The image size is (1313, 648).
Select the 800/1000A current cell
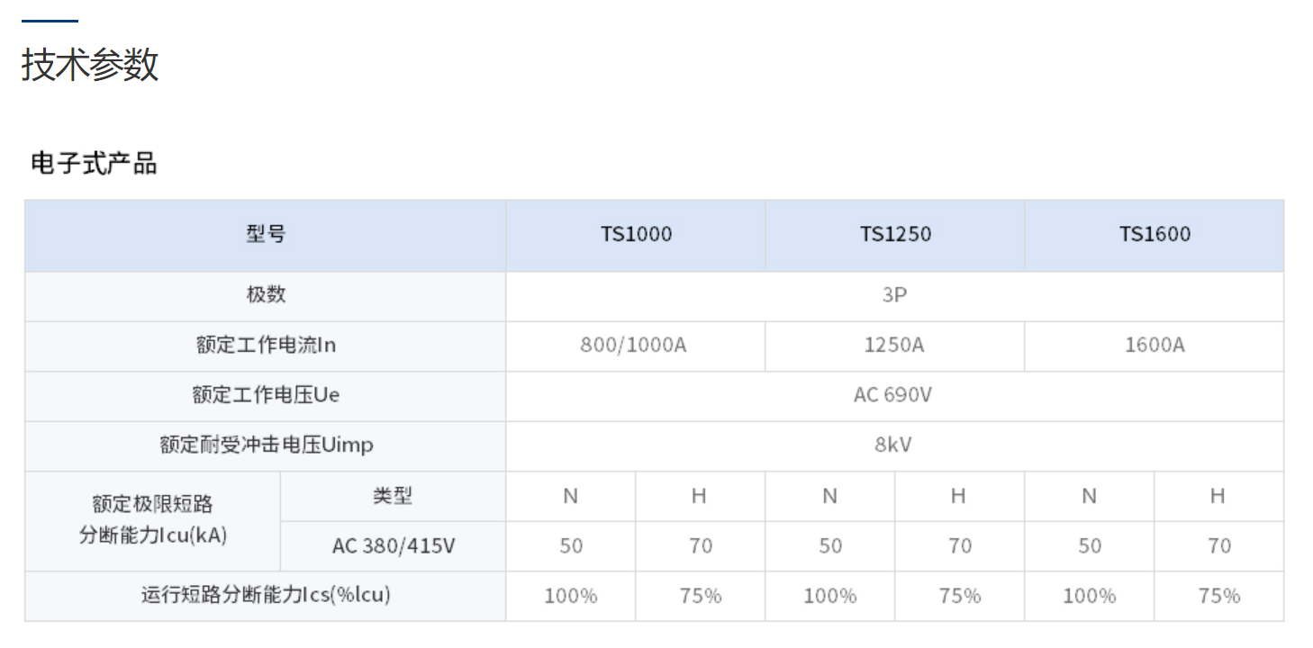(633, 346)
